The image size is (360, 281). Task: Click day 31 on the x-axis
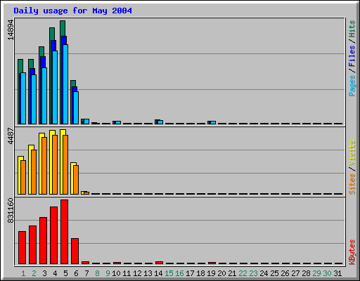pos(337,273)
